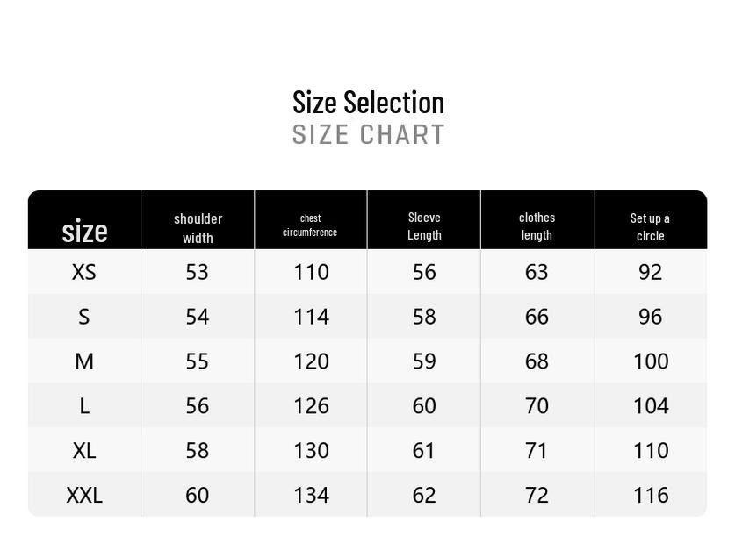
Task: Select chest circumference value 120 for M
Action: [311, 361]
